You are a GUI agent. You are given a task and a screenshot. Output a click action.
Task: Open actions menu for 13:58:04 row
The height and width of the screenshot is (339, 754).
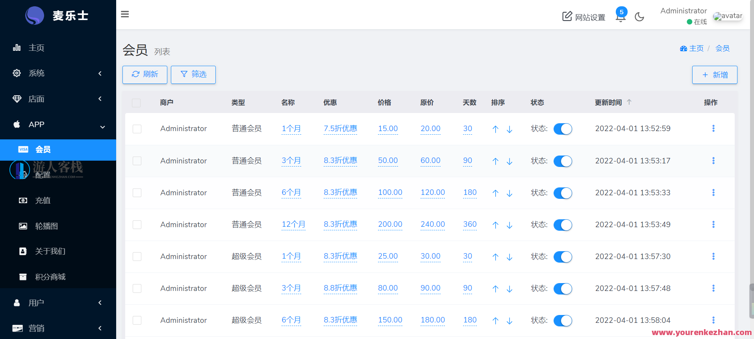[713, 320]
